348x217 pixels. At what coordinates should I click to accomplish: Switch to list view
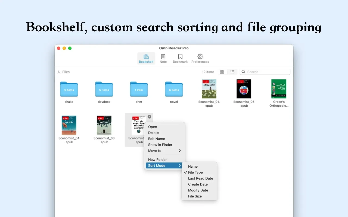(232, 72)
